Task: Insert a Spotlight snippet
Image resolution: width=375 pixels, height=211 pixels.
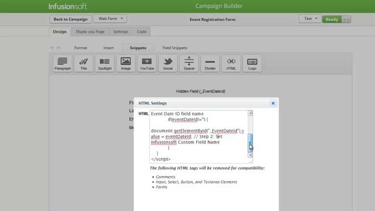Action: point(104,63)
